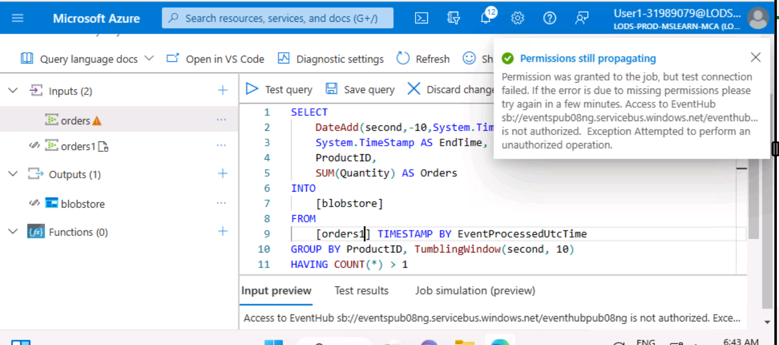Click the link icon beside orders1
This screenshot has height=345, width=779.
(34, 145)
